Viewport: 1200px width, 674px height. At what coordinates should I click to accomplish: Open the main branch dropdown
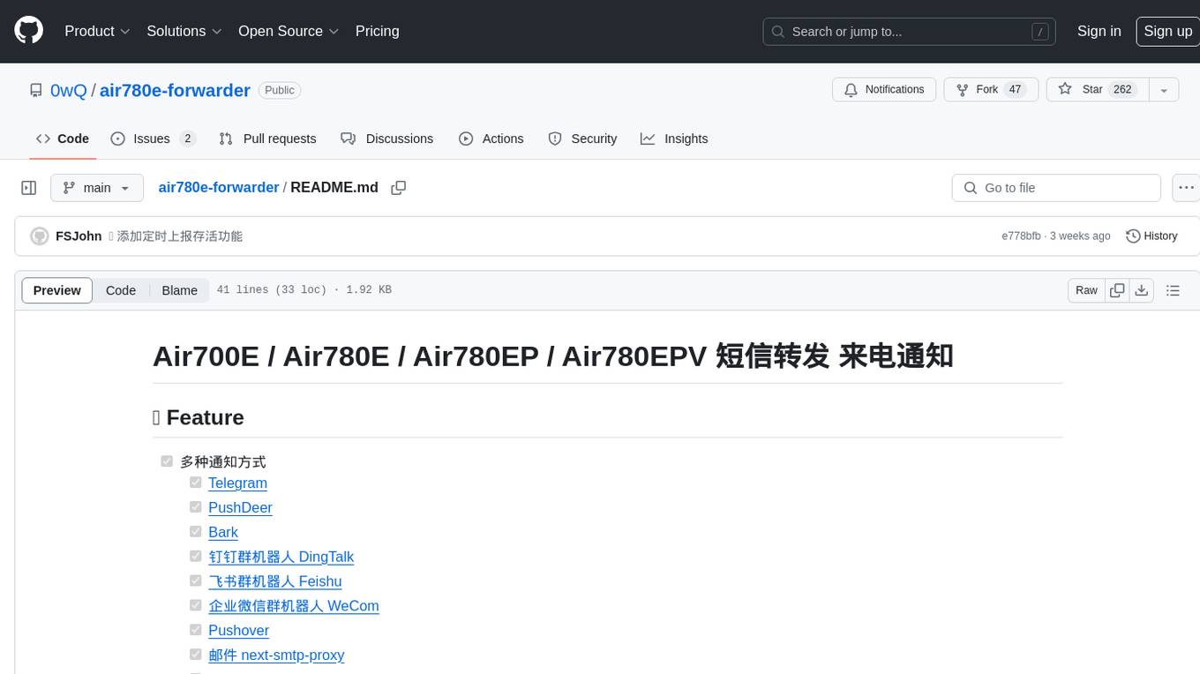pyautogui.click(x=97, y=188)
